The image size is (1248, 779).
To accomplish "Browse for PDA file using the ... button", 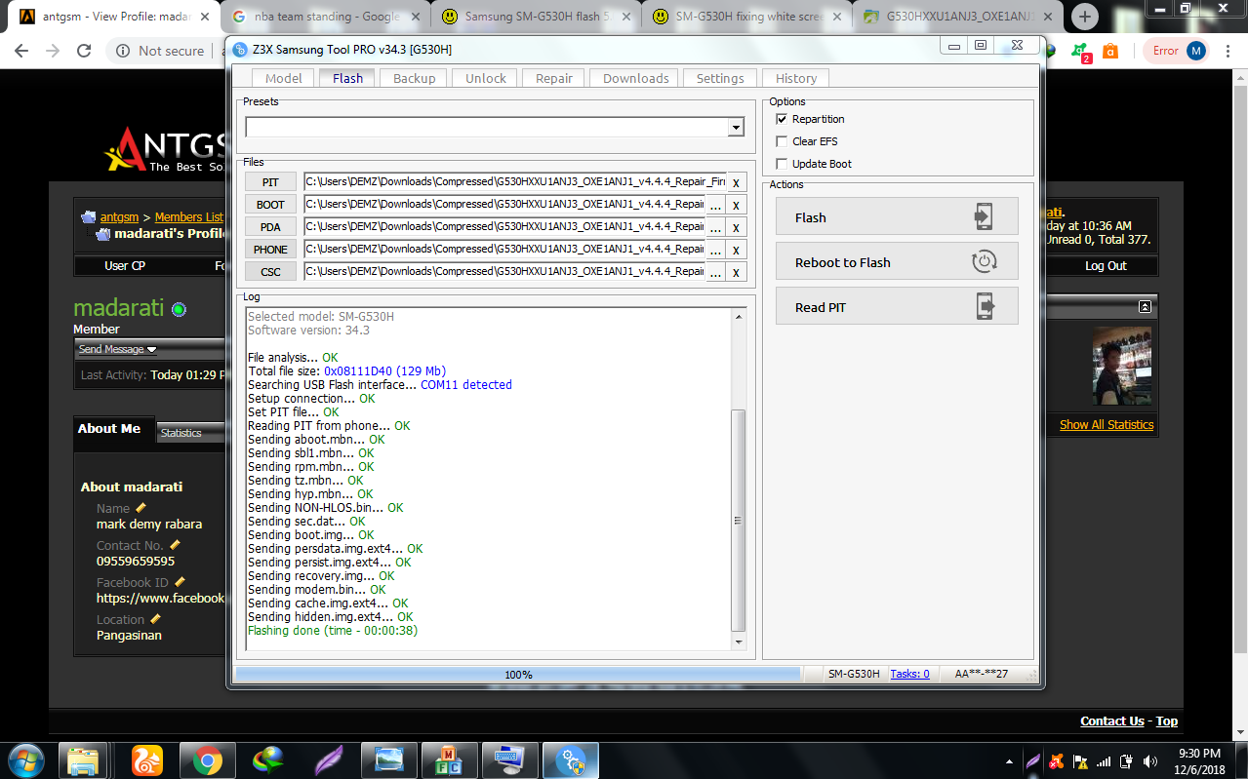I will point(715,227).
